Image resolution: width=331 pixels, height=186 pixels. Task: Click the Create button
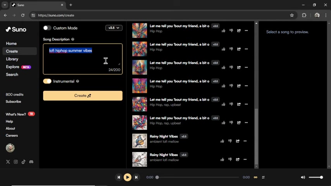coord(83,96)
